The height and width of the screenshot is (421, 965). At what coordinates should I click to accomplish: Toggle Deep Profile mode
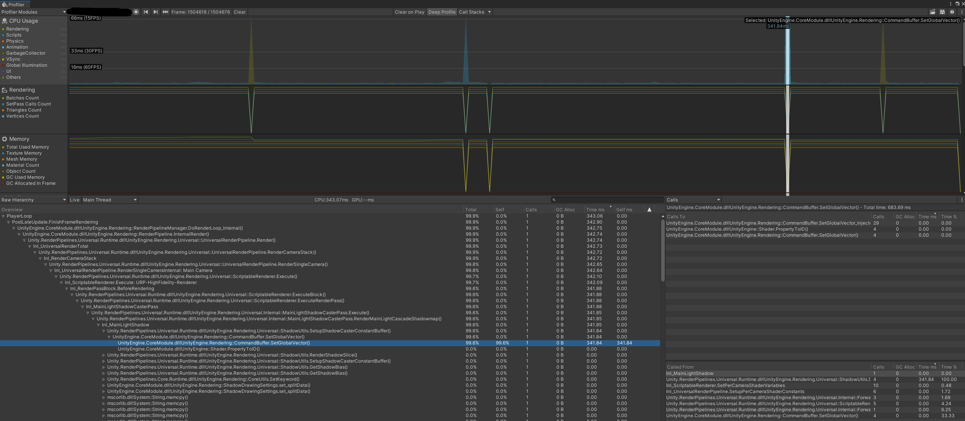[x=442, y=12]
